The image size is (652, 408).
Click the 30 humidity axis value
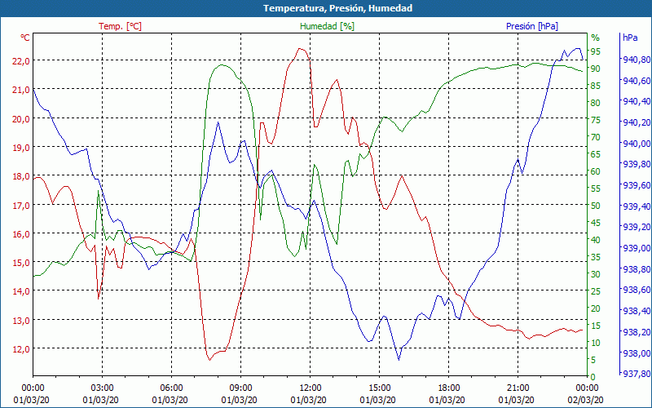point(596,274)
